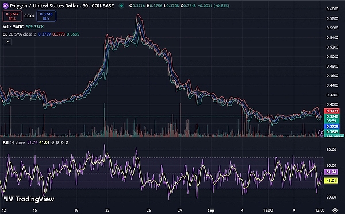Click the 0.5200 price axis label
The height and width of the screenshot is (214, 345).
point(332,47)
